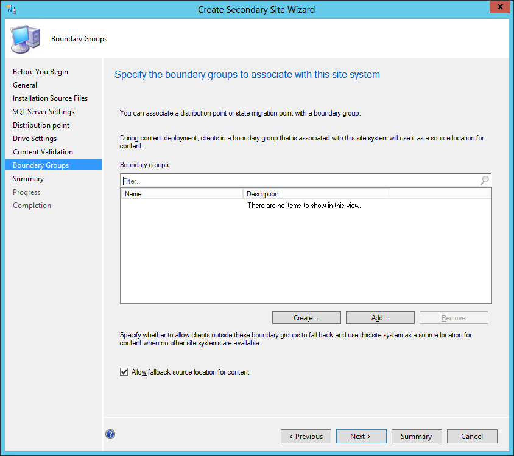Click the Completion step in the sidebar
Image resolution: width=514 pixels, height=456 pixels.
click(32, 206)
